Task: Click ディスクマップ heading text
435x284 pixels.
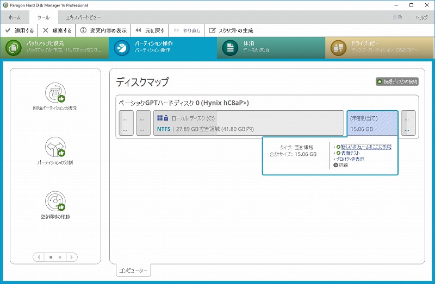Action: (142, 82)
